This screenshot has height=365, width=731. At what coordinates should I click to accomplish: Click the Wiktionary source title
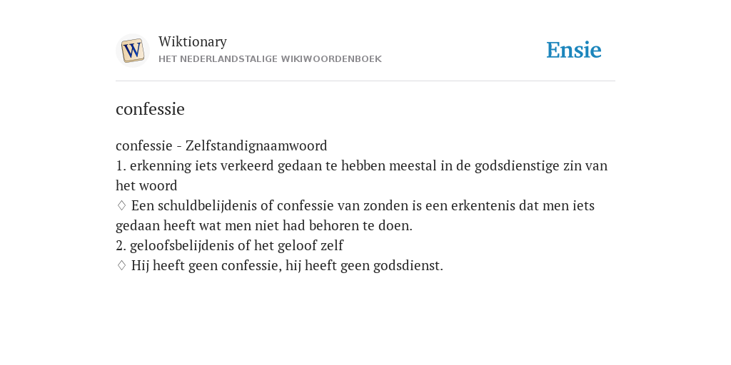[193, 42]
